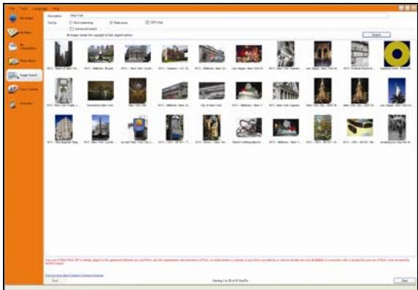Click the blue globe sidebar icon
The height and width of the screenshot is (290, 418).
click(x=12, y=18)
